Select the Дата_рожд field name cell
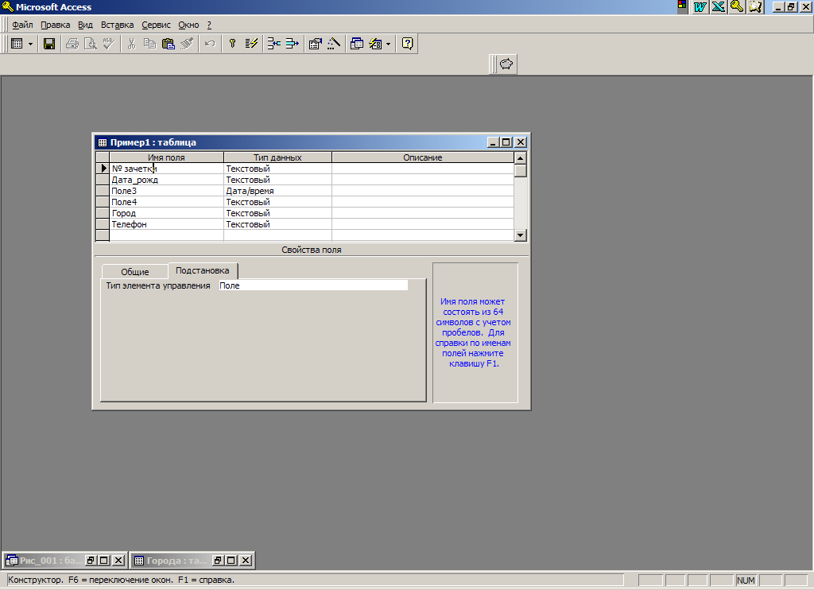The height and width of the screenshot is (590, 814). pos(166,180)
